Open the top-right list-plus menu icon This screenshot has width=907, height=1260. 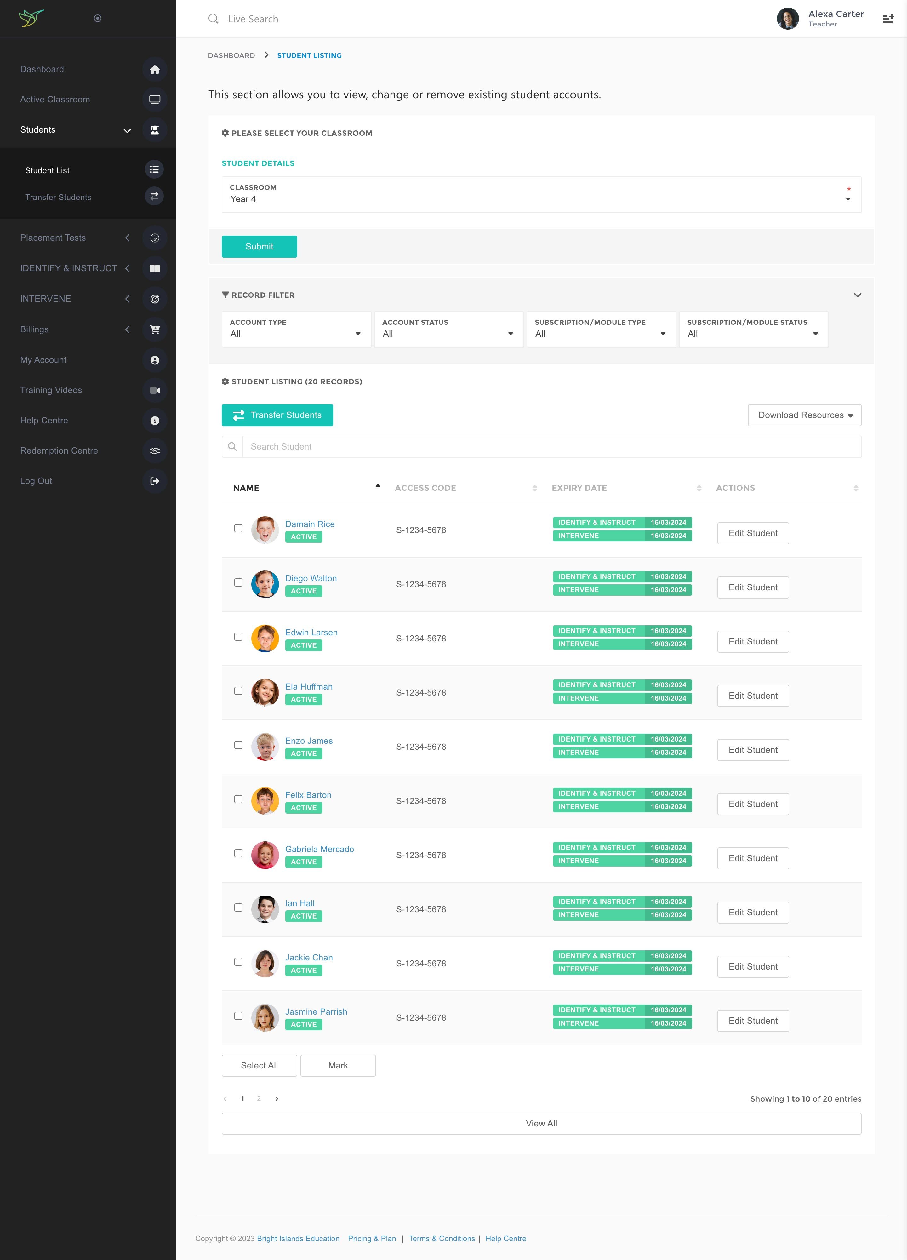pyautogui.click(x=888, y=19)
